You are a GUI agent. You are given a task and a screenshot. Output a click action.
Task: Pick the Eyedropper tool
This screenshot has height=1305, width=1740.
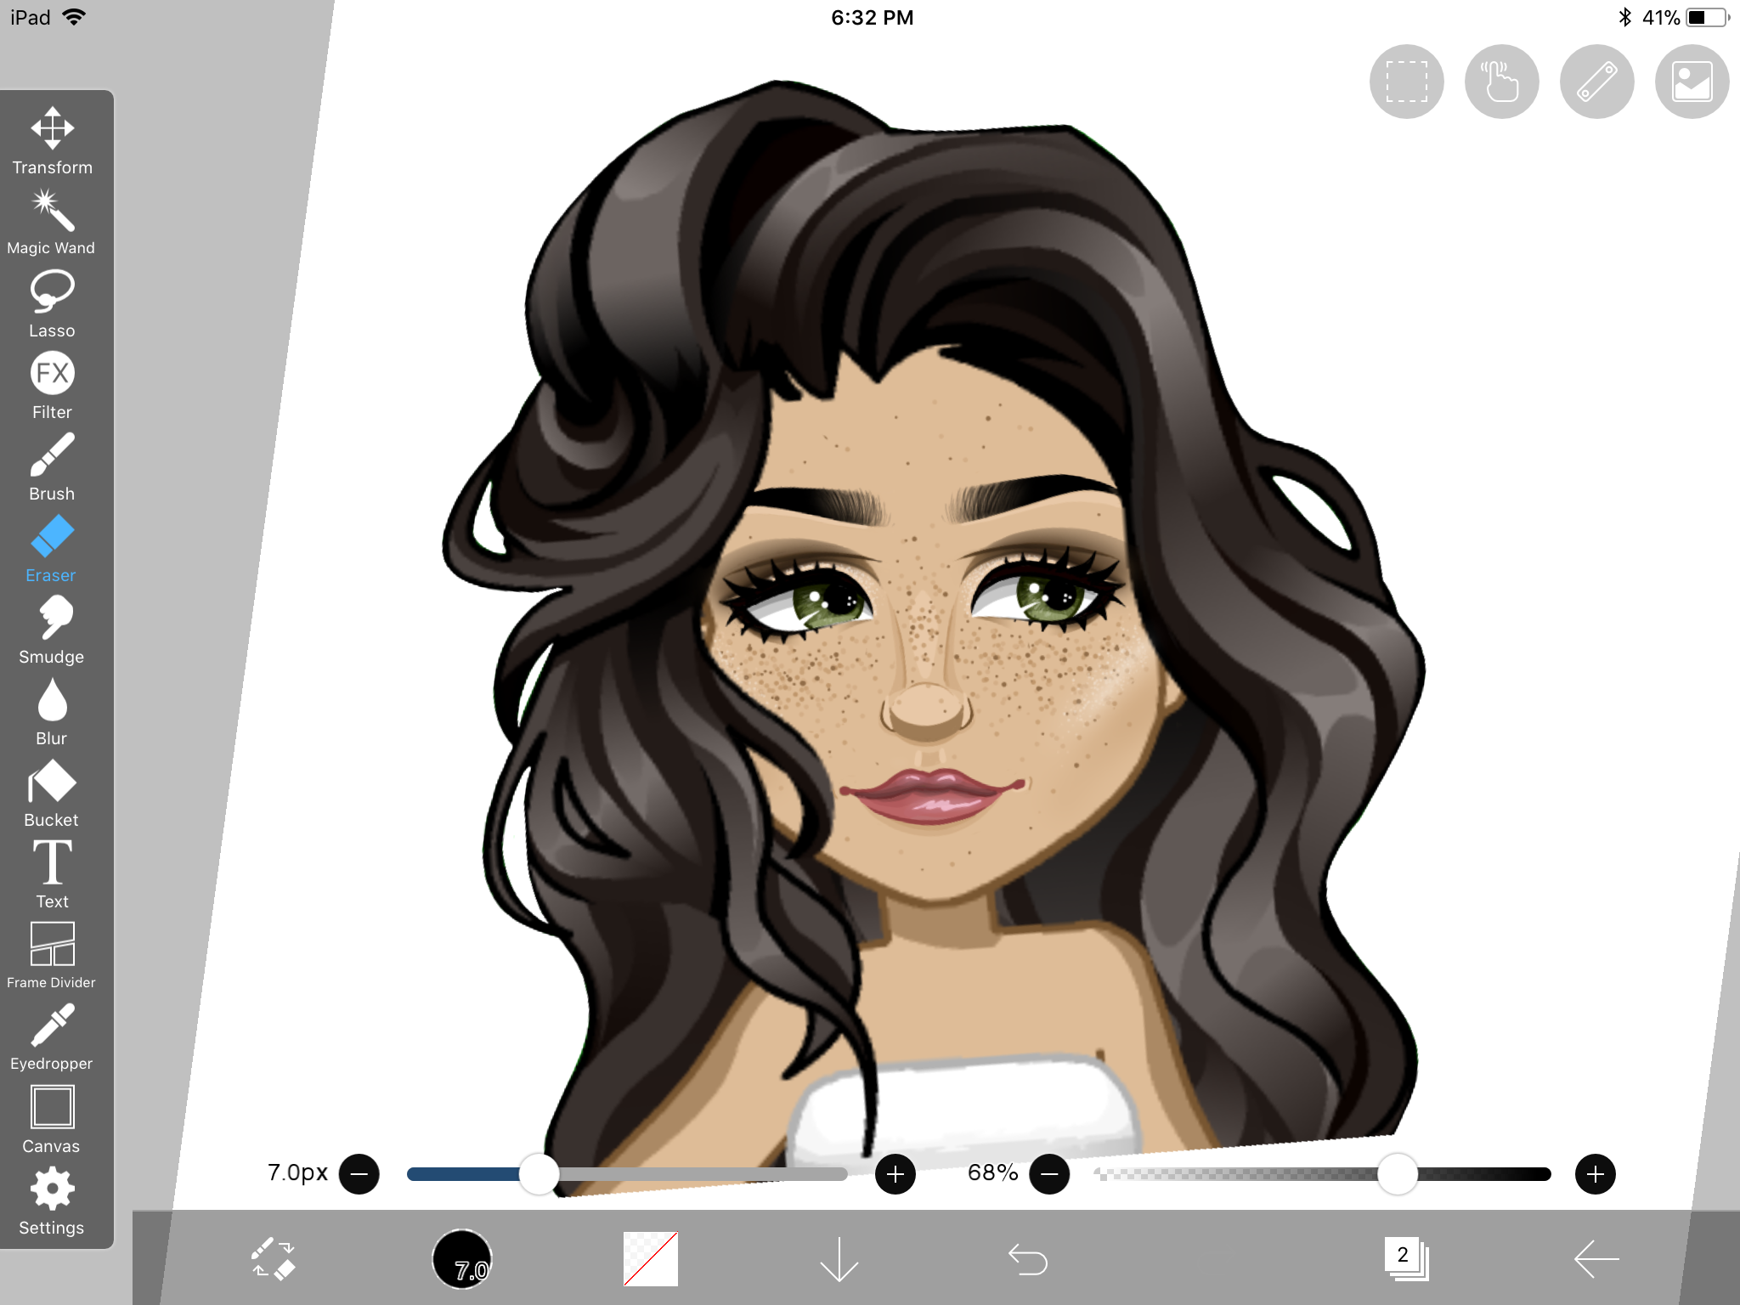pyautogui.click(x=52, y=1037)
